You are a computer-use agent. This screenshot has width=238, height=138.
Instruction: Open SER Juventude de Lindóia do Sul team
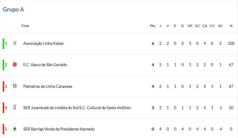77,108
